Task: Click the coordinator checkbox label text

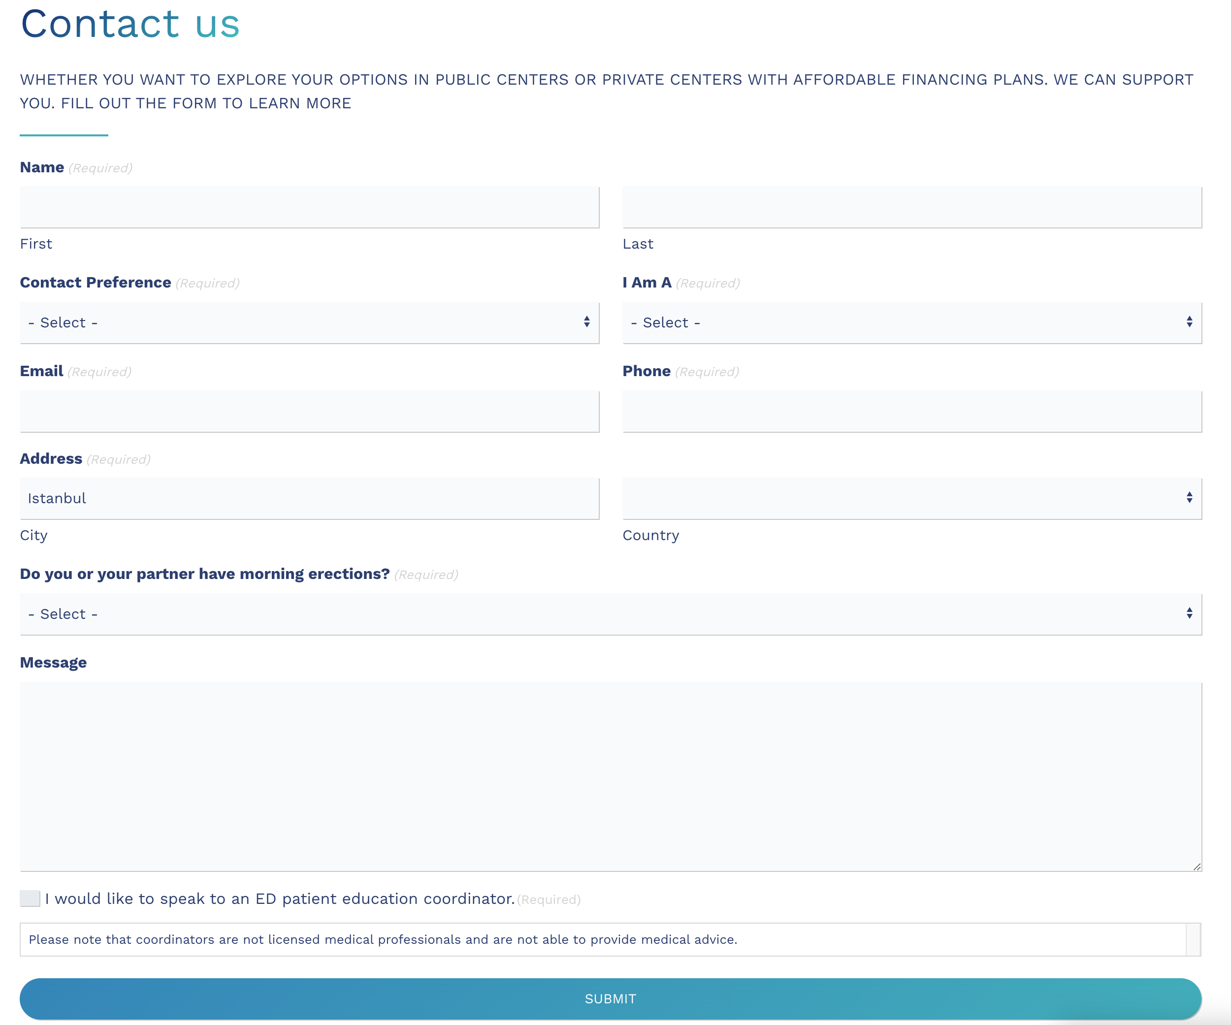Action: coord(280,898)
